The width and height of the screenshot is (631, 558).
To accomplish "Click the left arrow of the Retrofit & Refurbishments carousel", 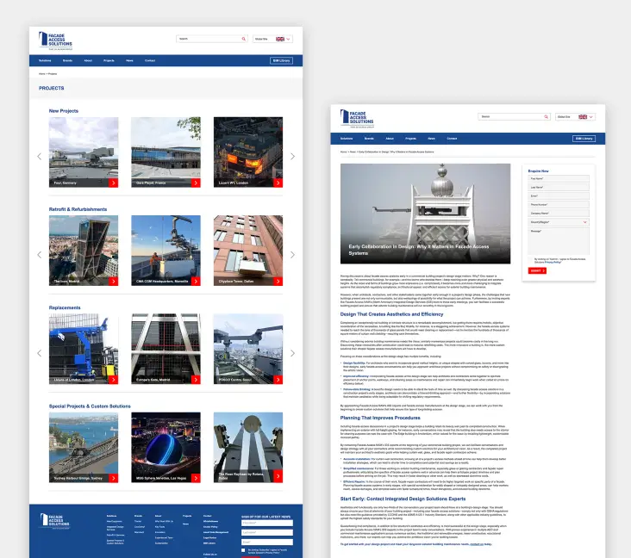I will click(x=39, y=255).
